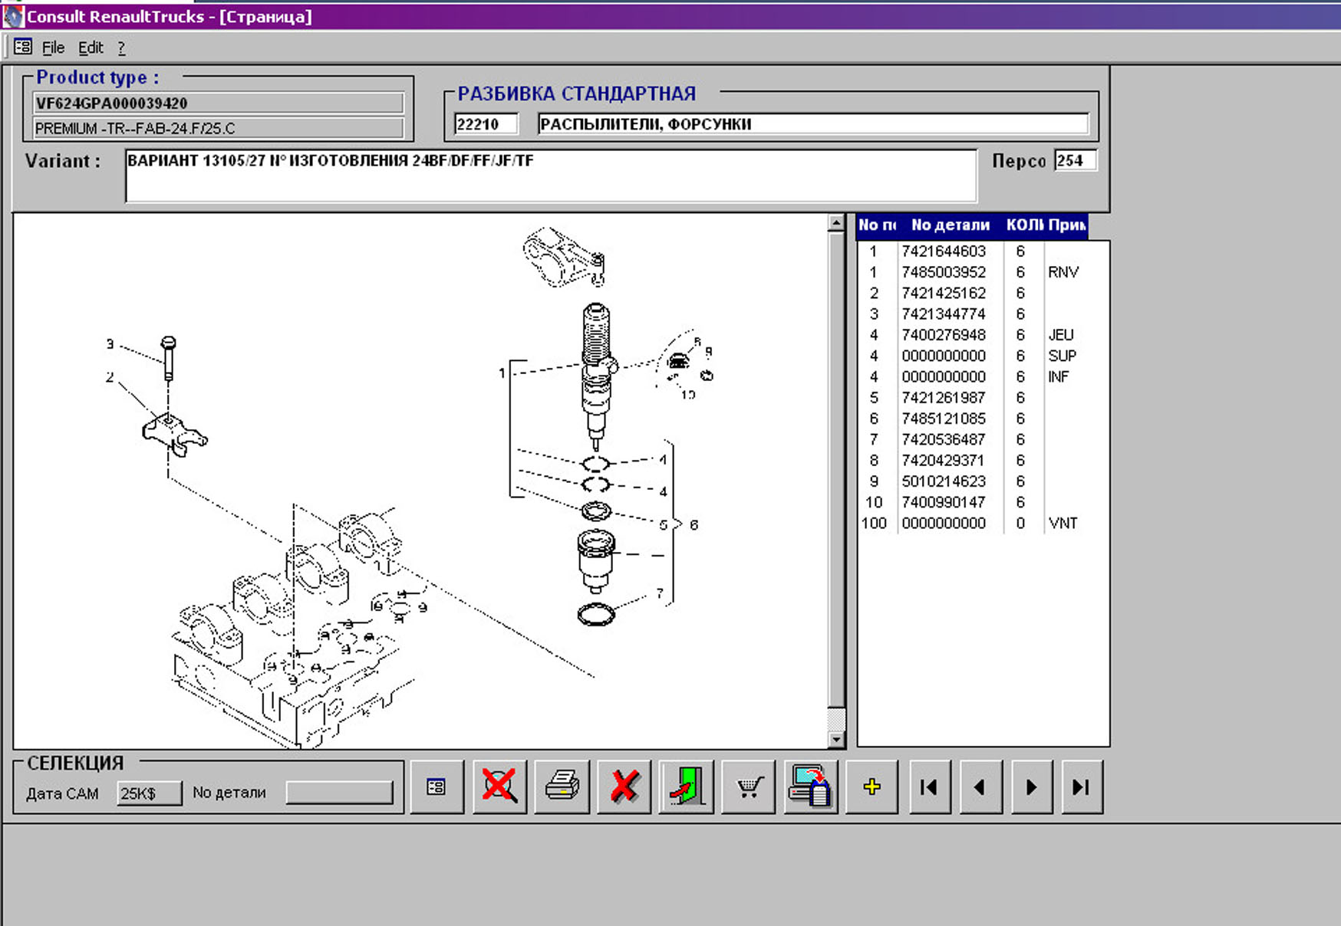This screenshot has height=926, width=1341.
Task: Open the Edit menu
Action: (91, 48)
